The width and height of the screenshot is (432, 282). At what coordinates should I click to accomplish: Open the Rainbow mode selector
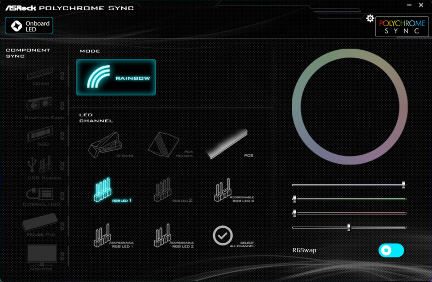[116, 77]
